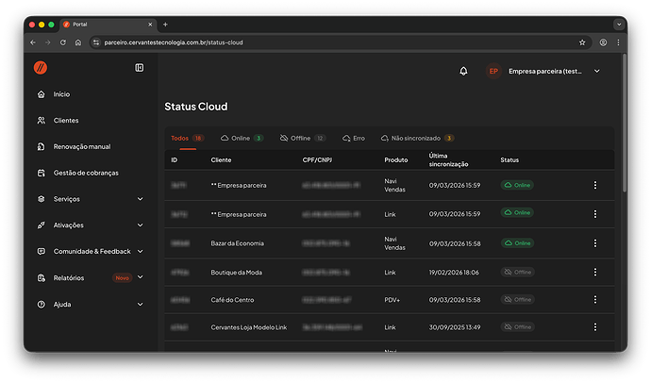651x383 pixels.
Task: Click the Novo badge on Relatórios
Action: tap(122, 278)
